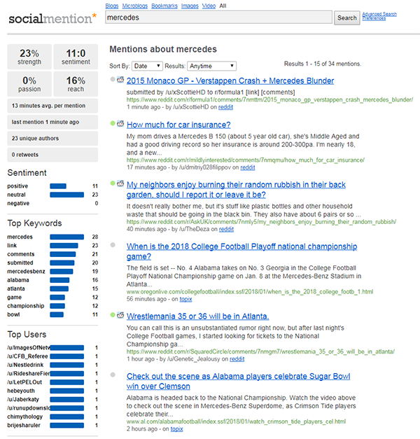The width and height of the screenshot is (420, 439).
Task: Click the last mention 1 minute ago box
Action: click(52, 122)
